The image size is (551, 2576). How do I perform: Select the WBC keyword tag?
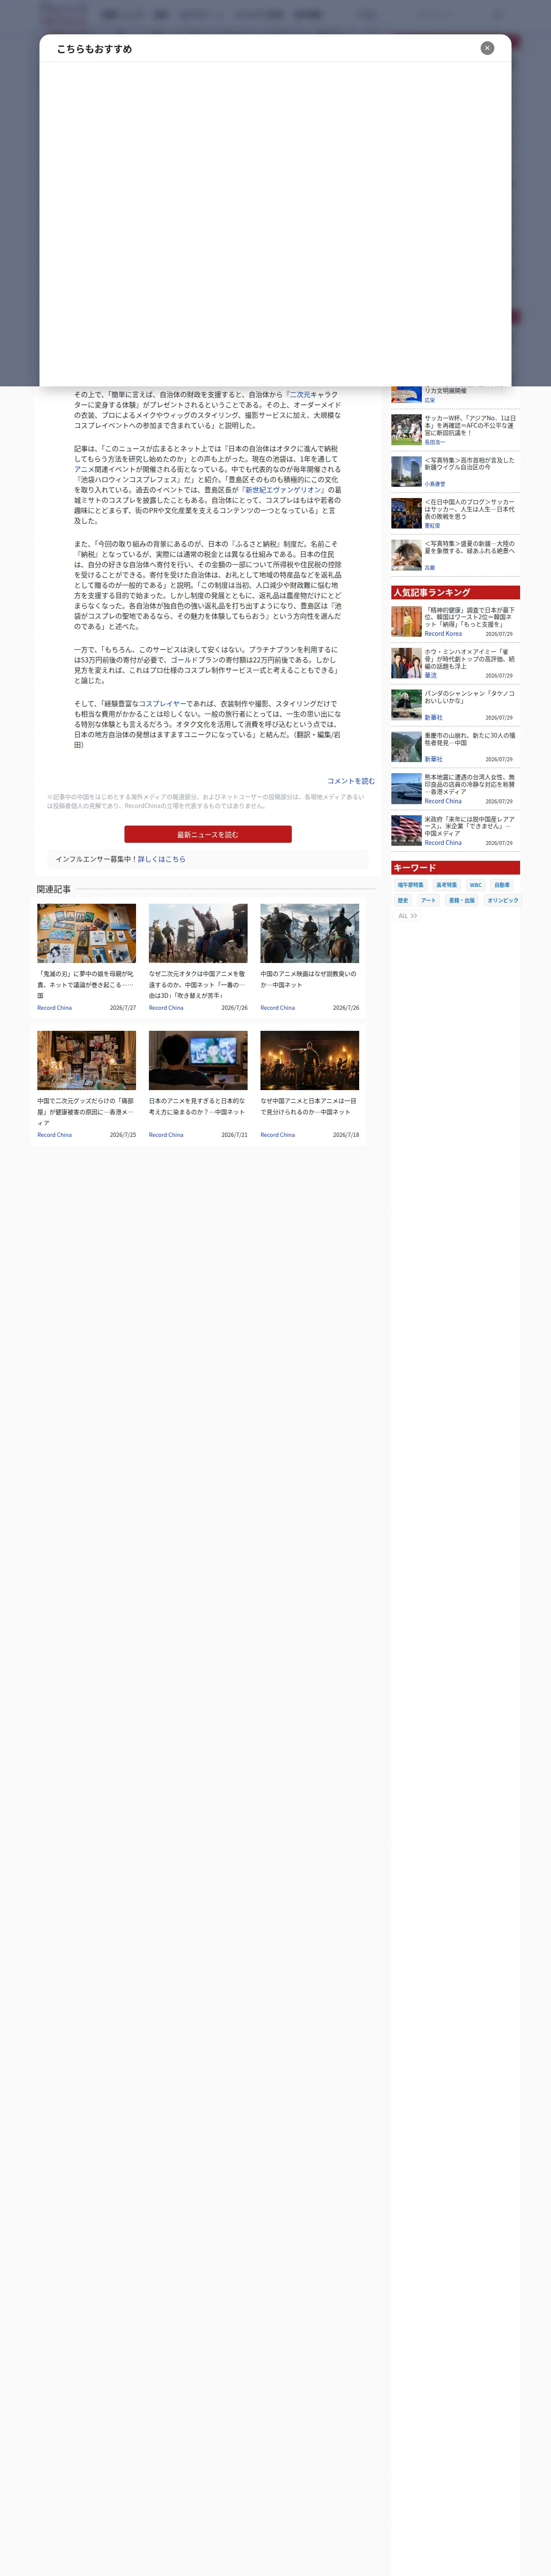475,885
